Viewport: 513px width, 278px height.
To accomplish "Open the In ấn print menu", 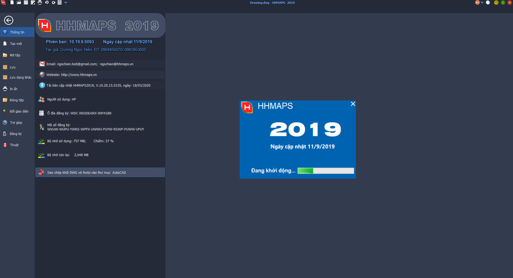I will coord(17,89).
